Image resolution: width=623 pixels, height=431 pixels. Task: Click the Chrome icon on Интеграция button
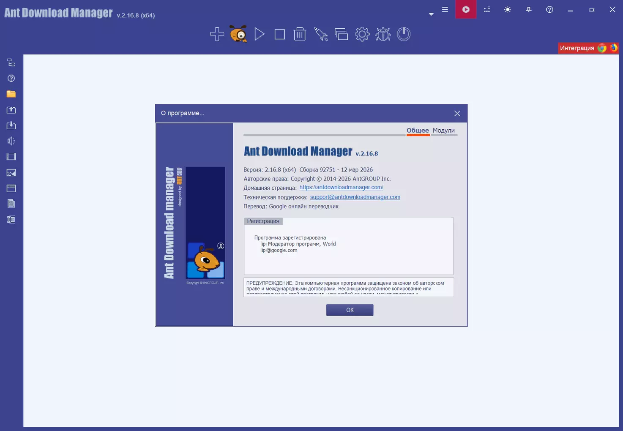pos(602,48)
